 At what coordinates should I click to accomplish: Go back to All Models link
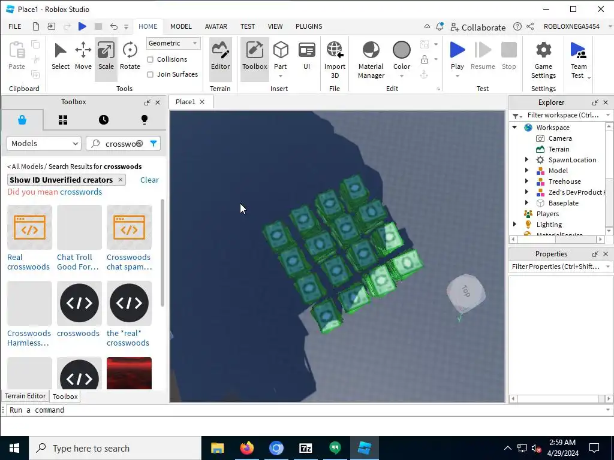click(25, 167)
